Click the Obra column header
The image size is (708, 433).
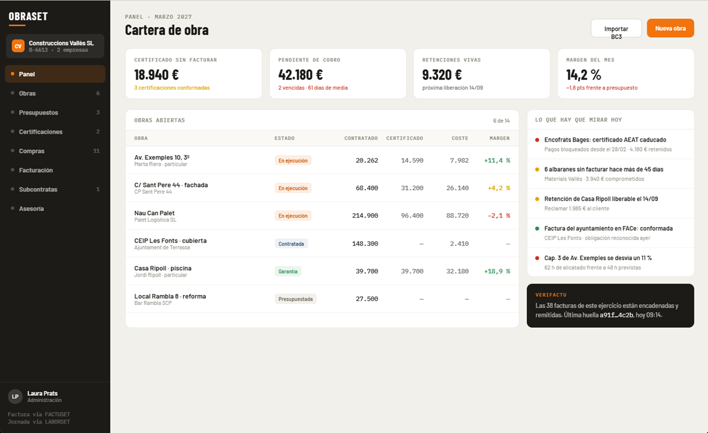(141, 139)
